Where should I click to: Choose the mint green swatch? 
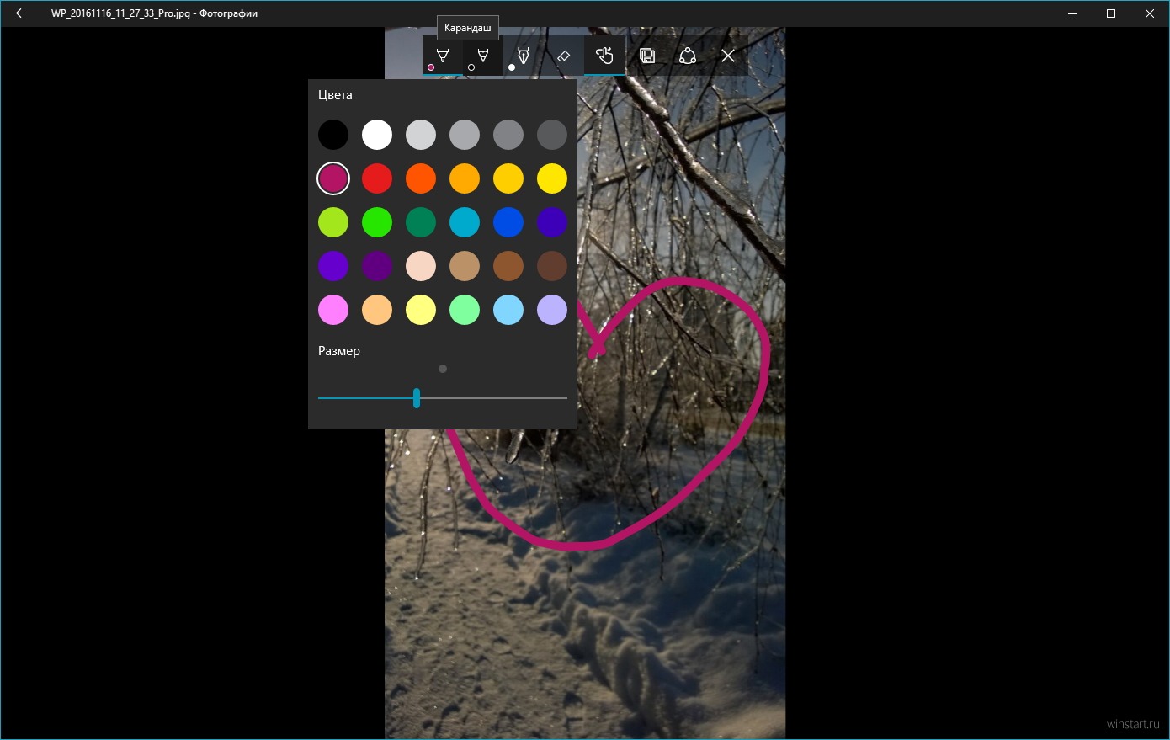click(465, 310)
